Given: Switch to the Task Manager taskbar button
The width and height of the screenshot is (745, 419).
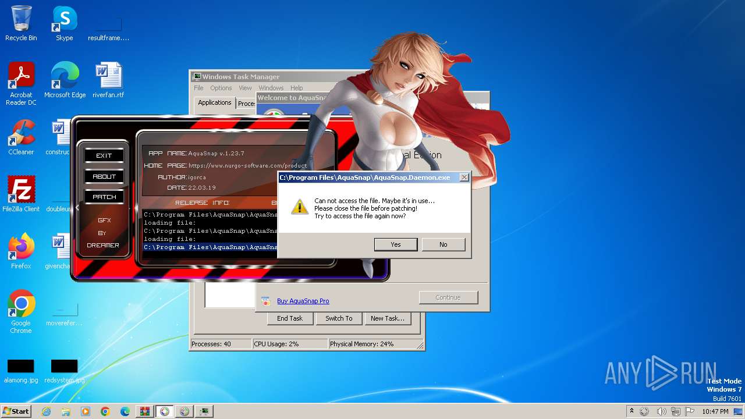Looking at the screenshot, I should pyautogui.click(x=204, y=411).
